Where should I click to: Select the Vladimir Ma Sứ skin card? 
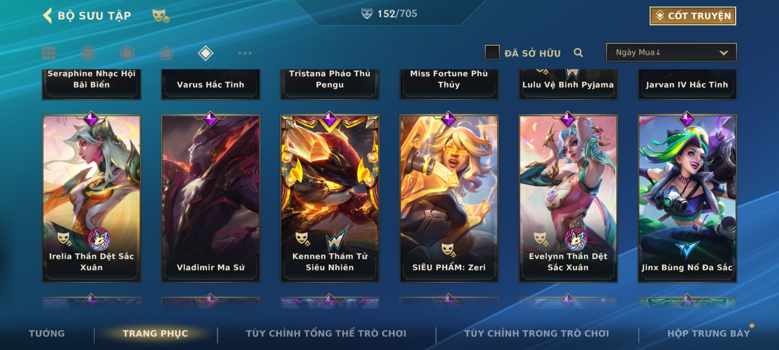pos(211,199)
